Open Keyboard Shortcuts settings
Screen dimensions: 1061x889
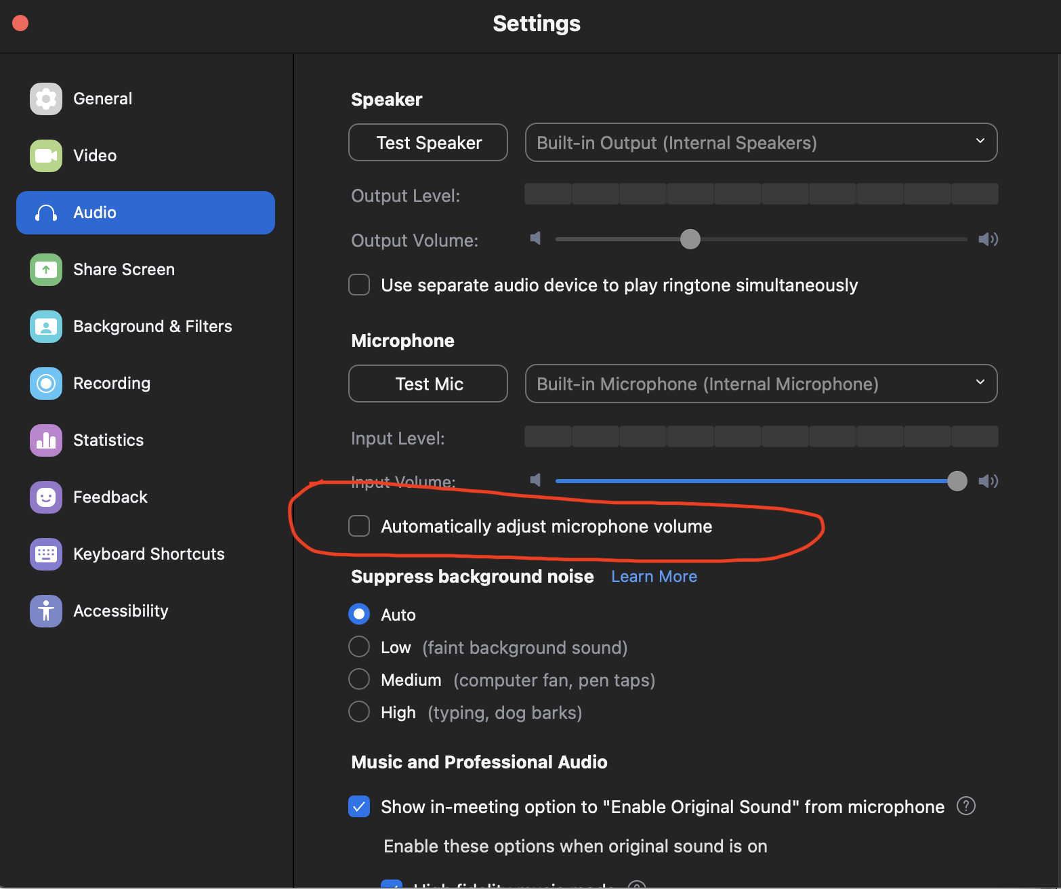point(148,554)
